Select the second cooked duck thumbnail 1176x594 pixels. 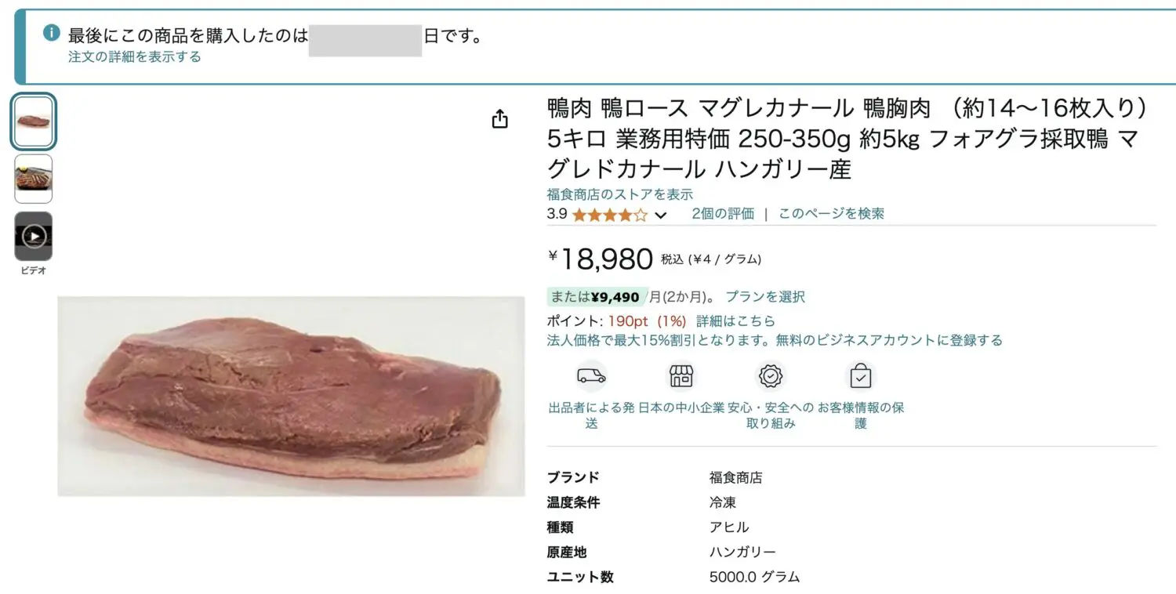click(34, 179)
